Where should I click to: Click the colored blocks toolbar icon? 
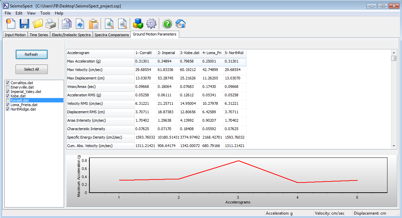pos(138,24)
